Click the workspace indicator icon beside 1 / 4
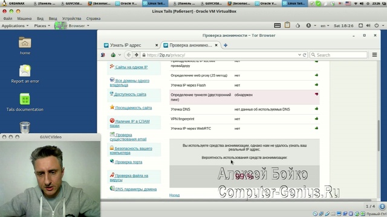Screen dimensions: 387x217 pos(382,206)
